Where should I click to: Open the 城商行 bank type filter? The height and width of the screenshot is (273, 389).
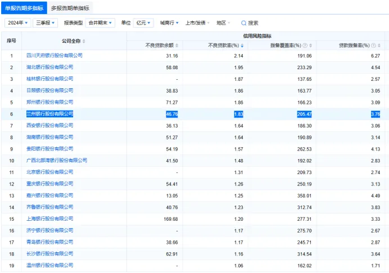[x=169, y=23]
